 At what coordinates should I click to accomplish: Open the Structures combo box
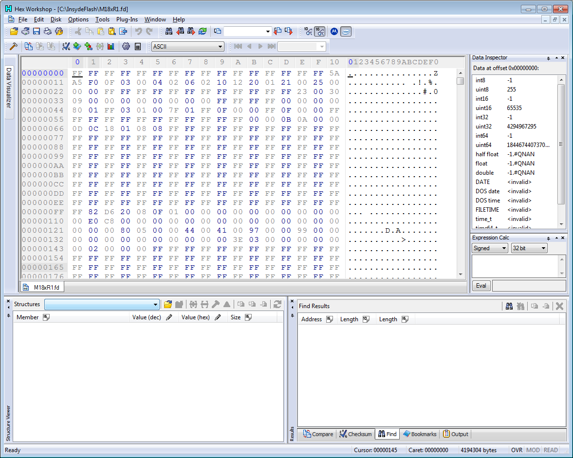point(102,304)
